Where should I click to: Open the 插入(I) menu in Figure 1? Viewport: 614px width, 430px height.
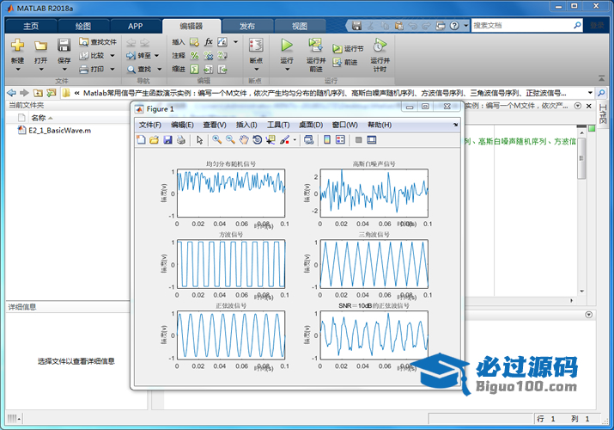pos(246,125)
